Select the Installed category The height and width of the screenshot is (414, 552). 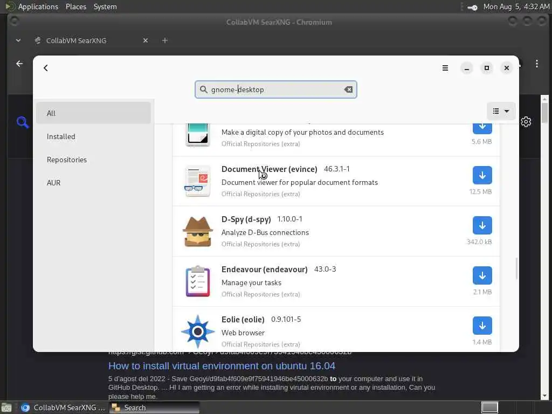pyautogui.click(x=93, y=136)
